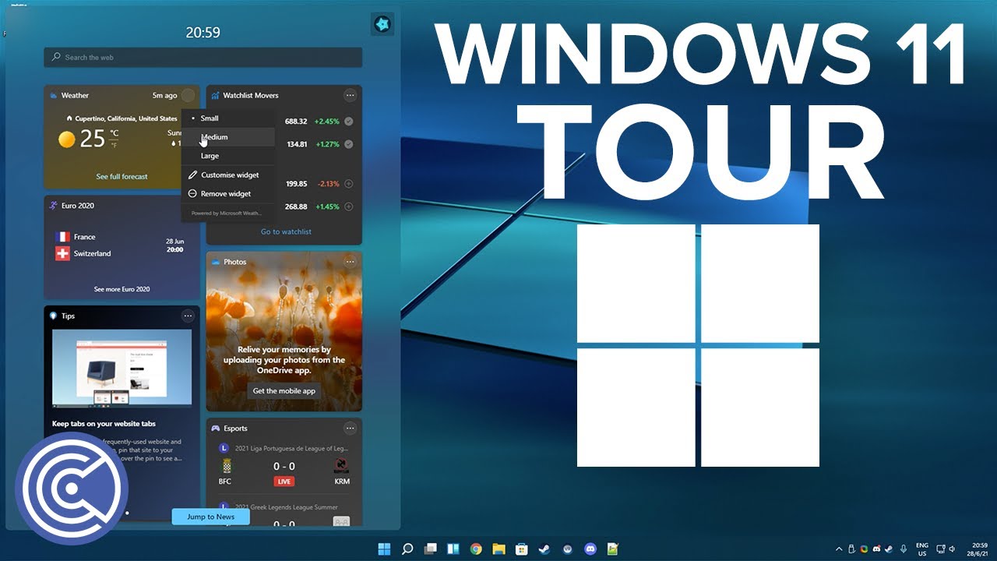Viewport: 997px width, 561px height.
Task: Click the microphone icon in system tray
Action: (x=904, y=549)
